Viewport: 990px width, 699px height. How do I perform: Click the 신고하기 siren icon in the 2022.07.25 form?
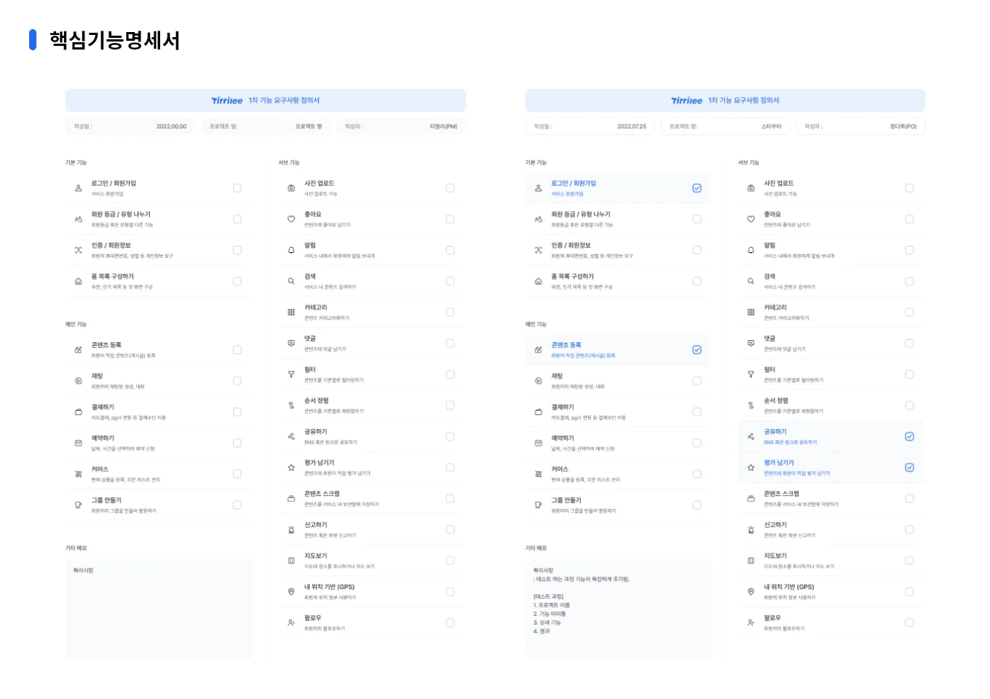[x=751, y=529]
